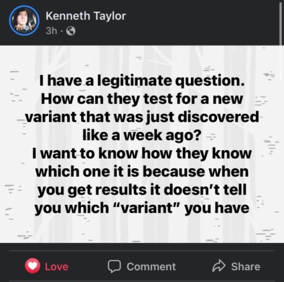Click the text 'which one it is because when'
Image resolution: width=284 pixels, height=282 pixels.
click(142, 172)
